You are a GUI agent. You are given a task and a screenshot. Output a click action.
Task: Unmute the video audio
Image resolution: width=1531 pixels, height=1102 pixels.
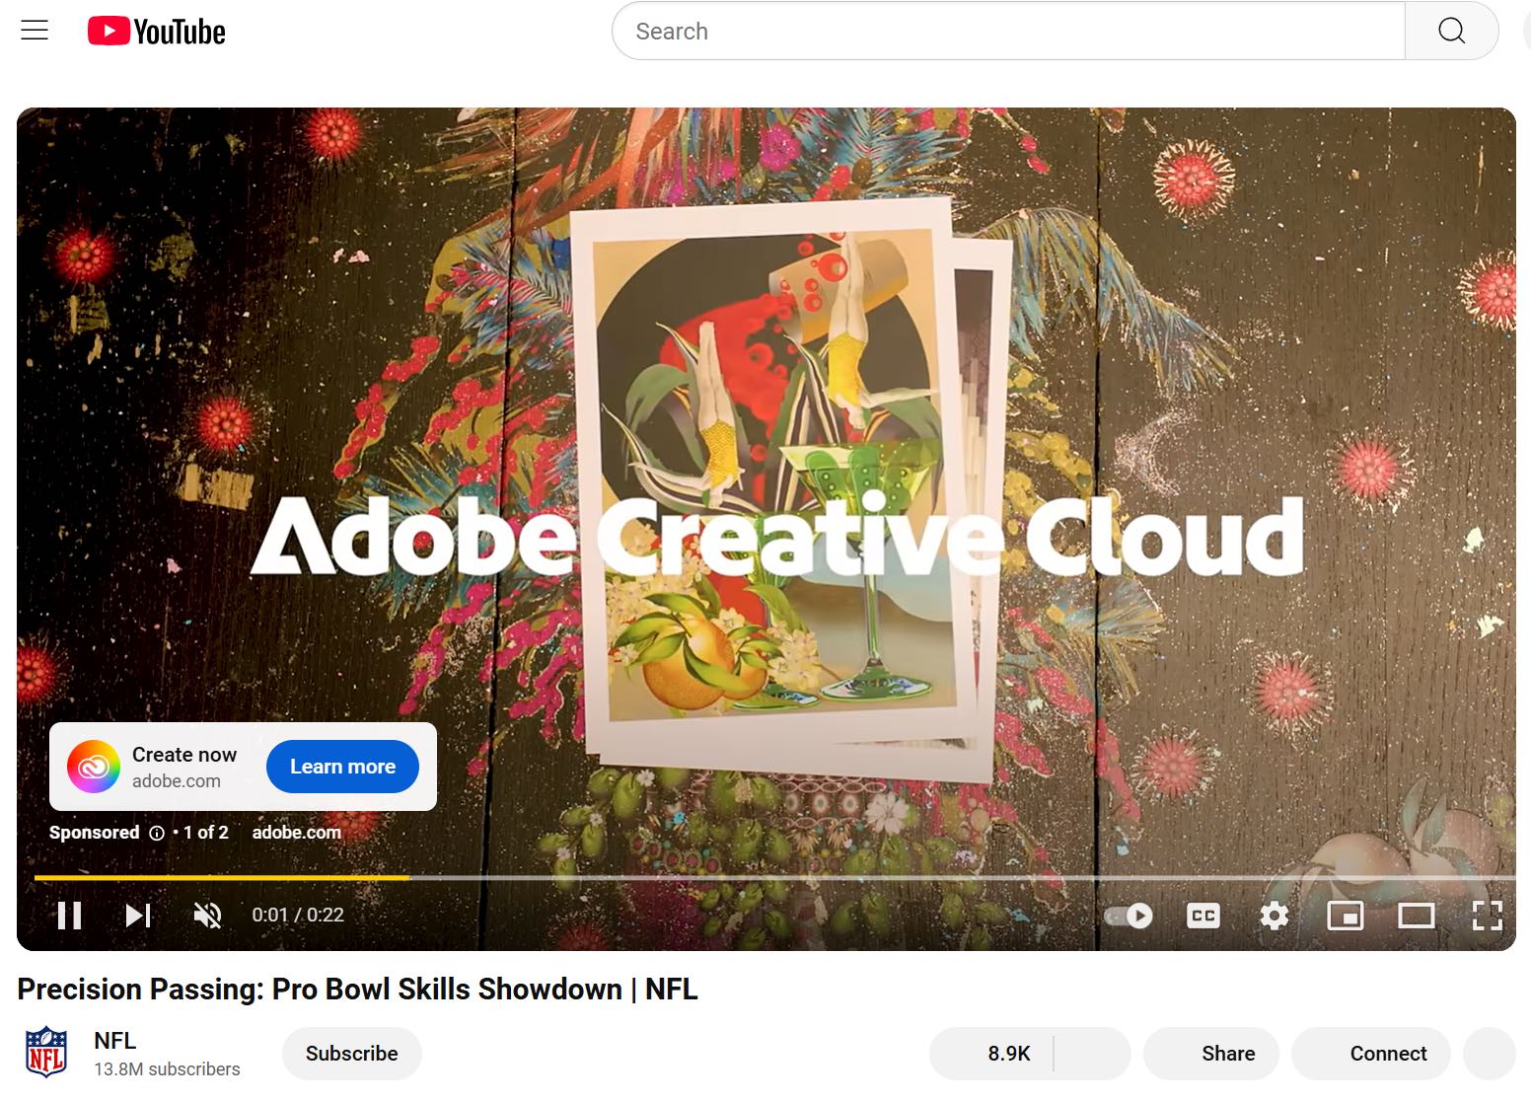[x=207, y=915]
